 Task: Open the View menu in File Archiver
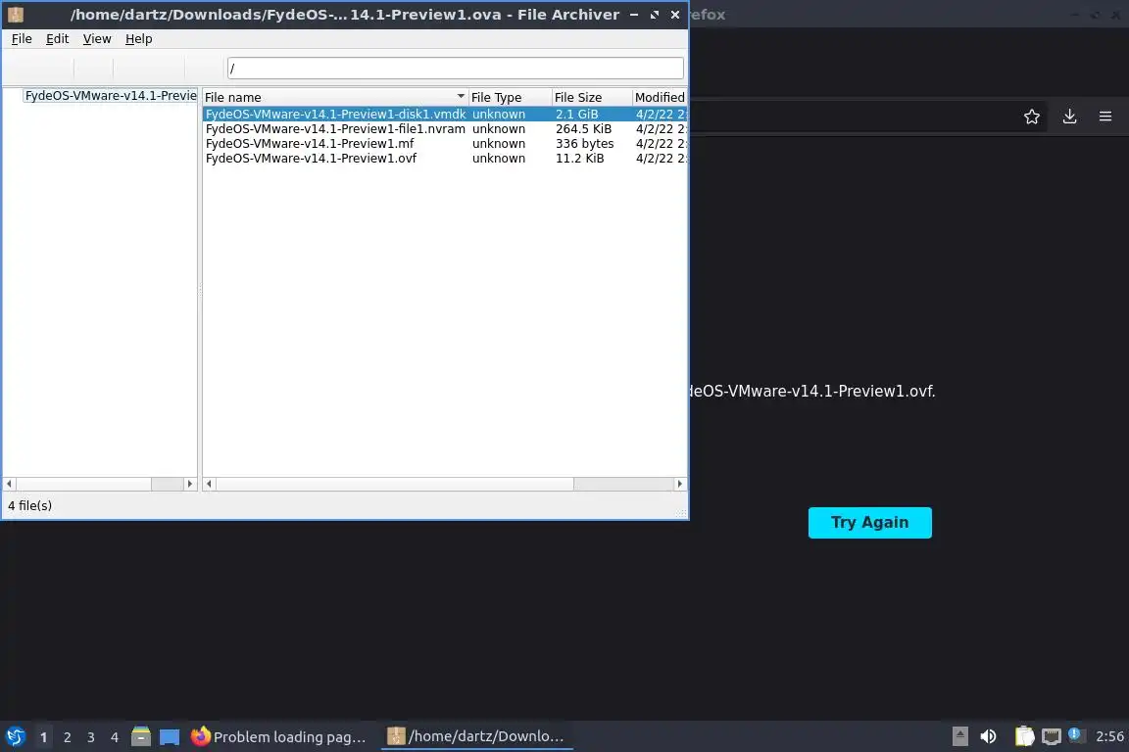click(x=96, y=39)
